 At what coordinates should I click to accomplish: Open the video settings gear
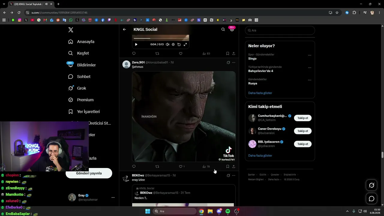pos(173,44)
